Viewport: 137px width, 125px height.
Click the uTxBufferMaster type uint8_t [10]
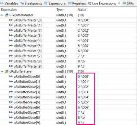pyautogui.click(x=64, y=15)
